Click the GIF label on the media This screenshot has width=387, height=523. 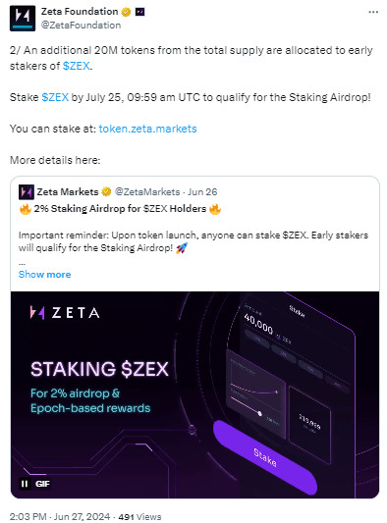(42, 484)
